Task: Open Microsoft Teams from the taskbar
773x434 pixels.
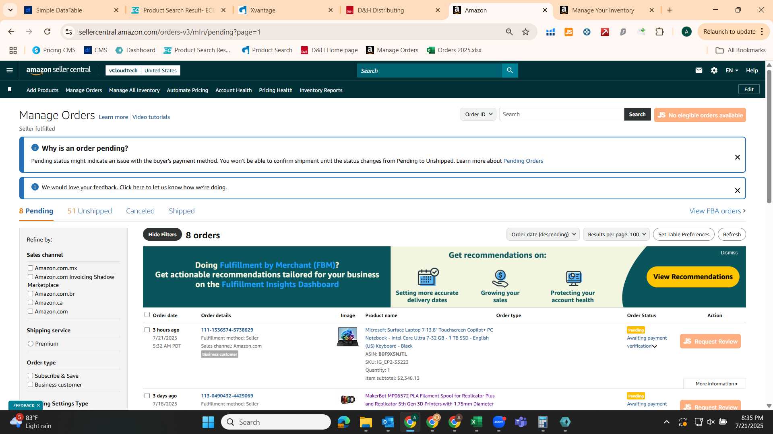Action: [521, 422]
